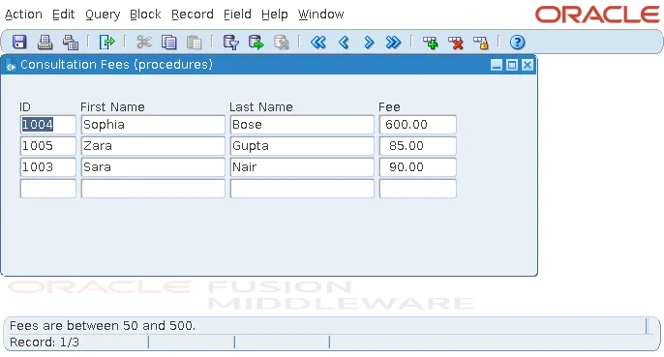664x357 pixels.
Task: Go to next block double-arrow icon
Action: coord(393,43)
